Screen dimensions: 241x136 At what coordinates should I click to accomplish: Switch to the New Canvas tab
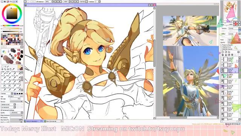coord(53,121)
